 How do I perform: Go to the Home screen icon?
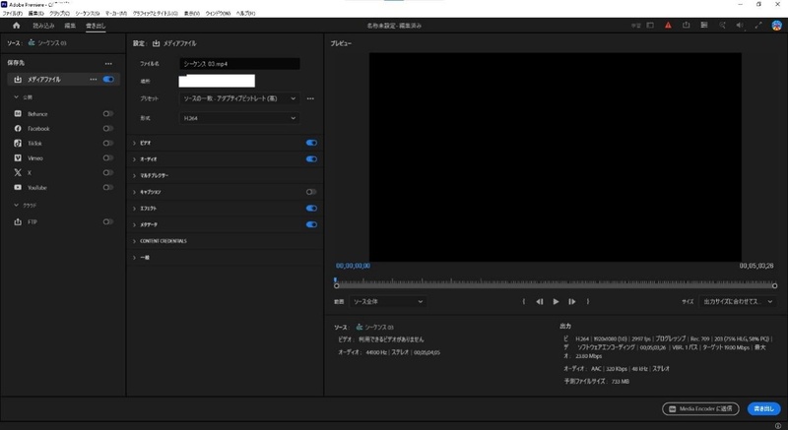tap(17, 26)
